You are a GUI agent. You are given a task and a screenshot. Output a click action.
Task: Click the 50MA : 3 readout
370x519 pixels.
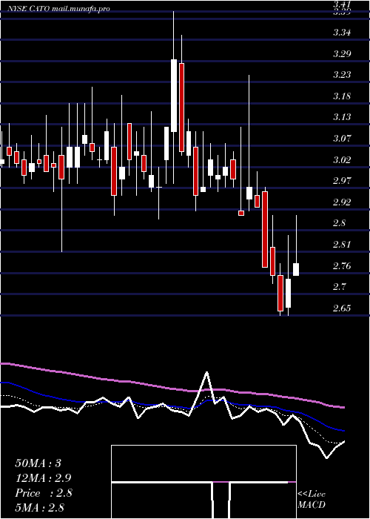(38, 463)
